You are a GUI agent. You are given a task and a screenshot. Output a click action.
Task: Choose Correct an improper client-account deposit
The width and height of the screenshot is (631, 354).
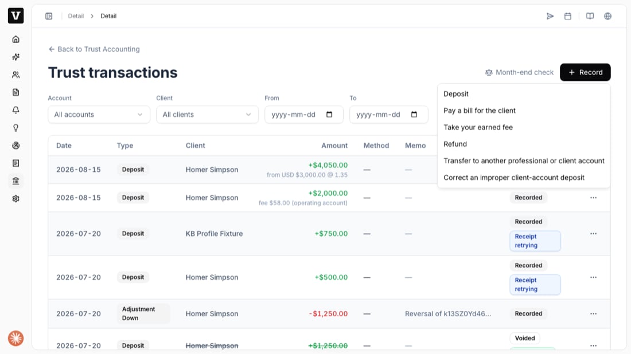click(x=524, y=178)
